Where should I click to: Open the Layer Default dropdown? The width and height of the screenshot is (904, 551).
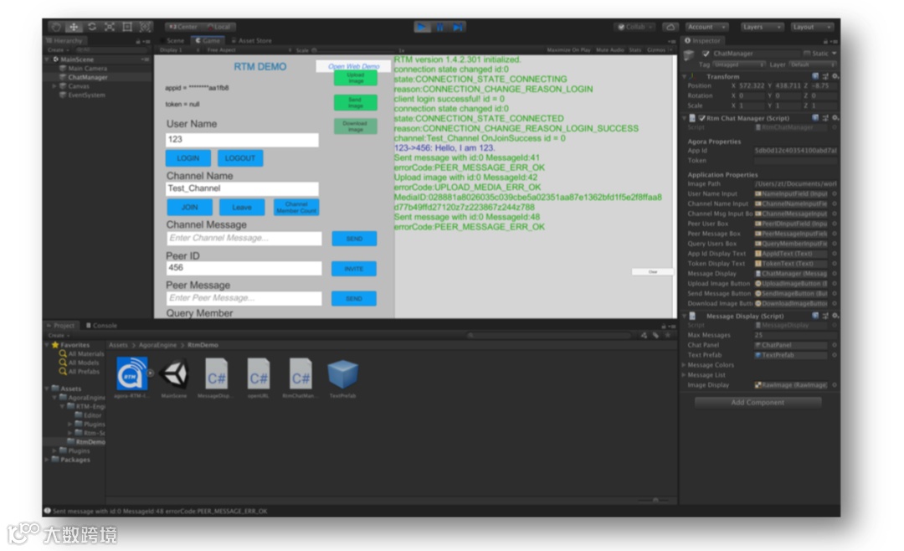click(812, 64)
